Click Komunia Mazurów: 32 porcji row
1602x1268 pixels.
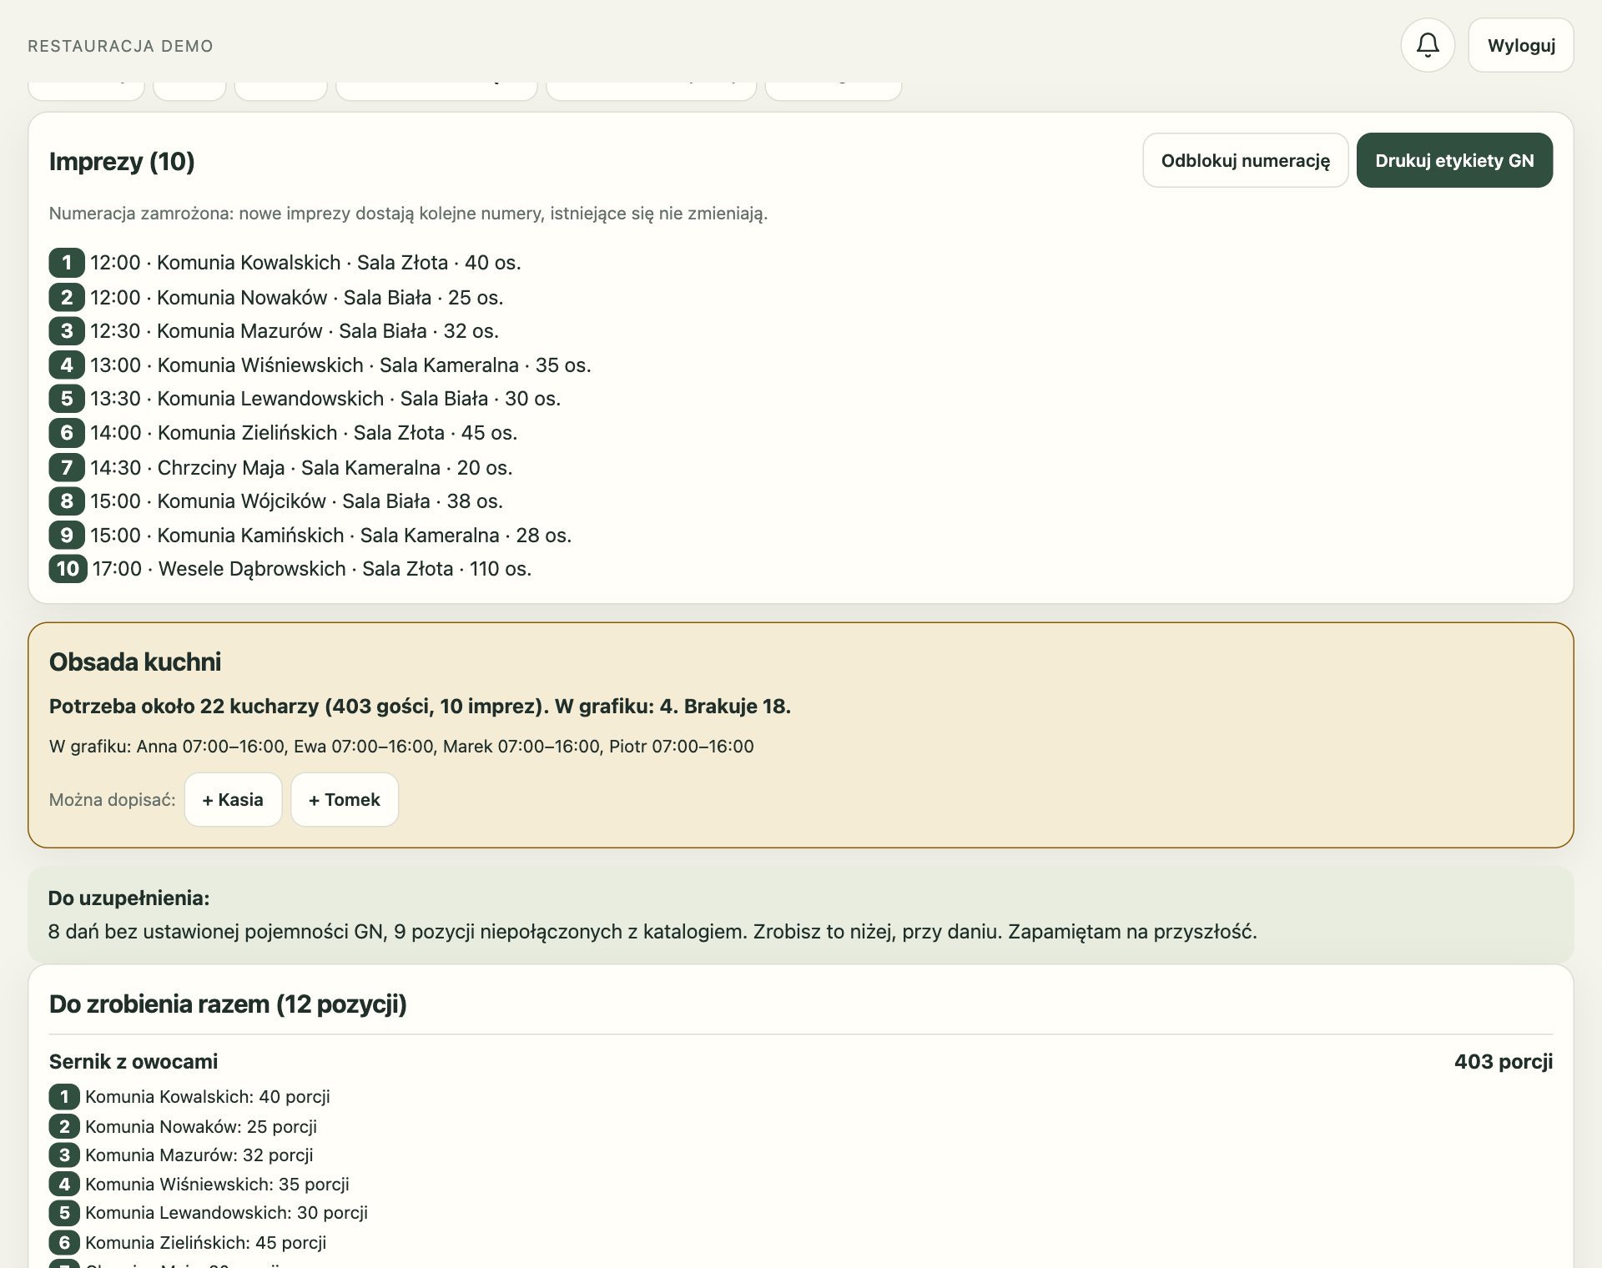(182, 1155)
